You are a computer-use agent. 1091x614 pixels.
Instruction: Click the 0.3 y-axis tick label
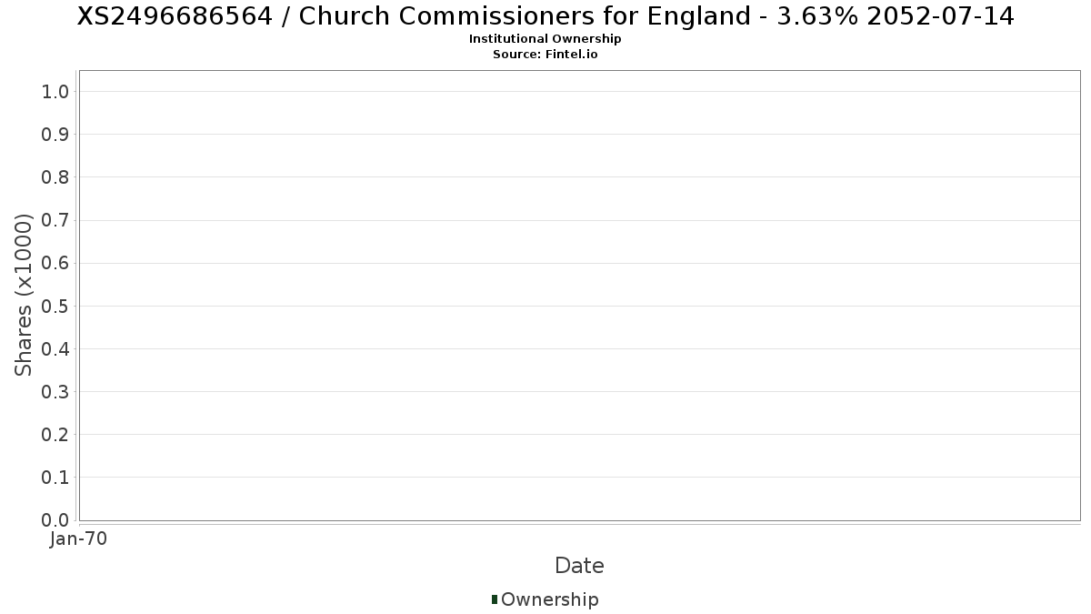[x=55, y=392]
